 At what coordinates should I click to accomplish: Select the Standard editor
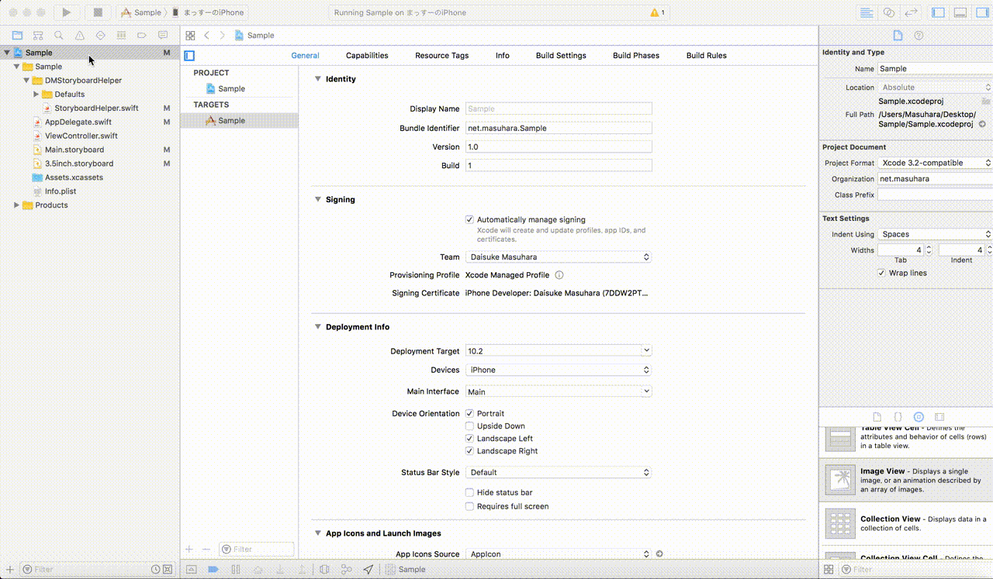[867, 12]
